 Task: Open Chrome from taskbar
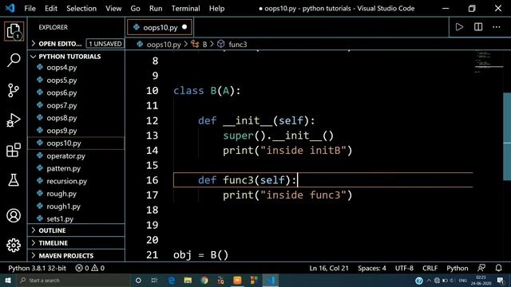pos(204,280)
